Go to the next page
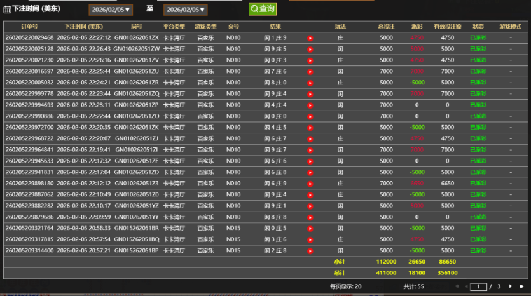 point(511,286)
